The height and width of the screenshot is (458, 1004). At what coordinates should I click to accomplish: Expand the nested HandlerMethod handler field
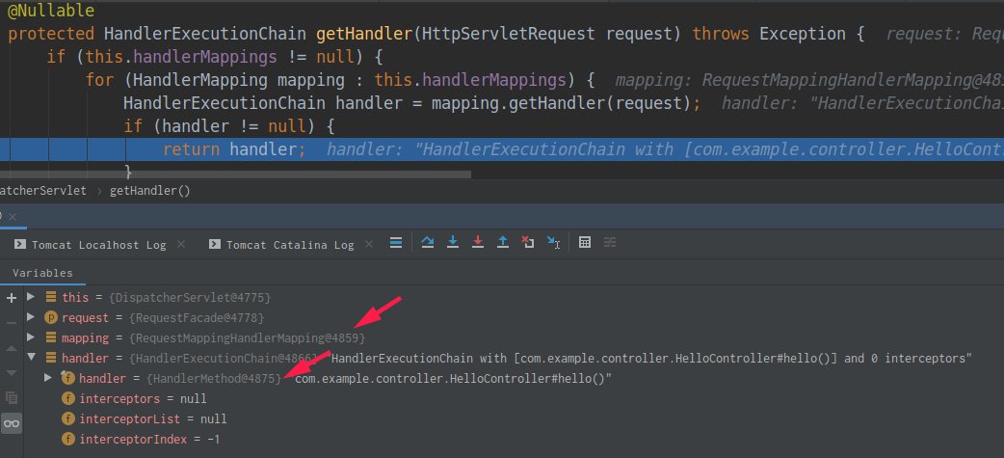48,378
